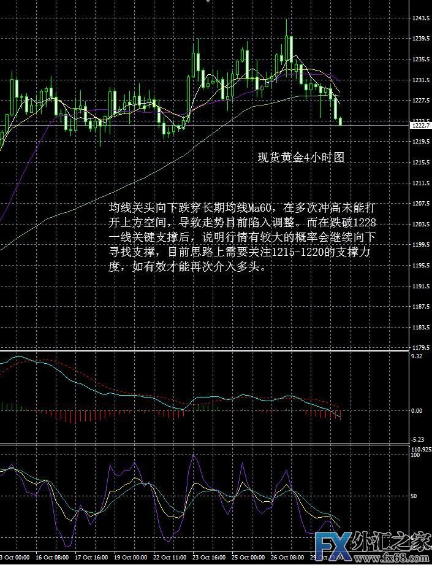Click the 1207.5 price axis label

coord(421,204)
